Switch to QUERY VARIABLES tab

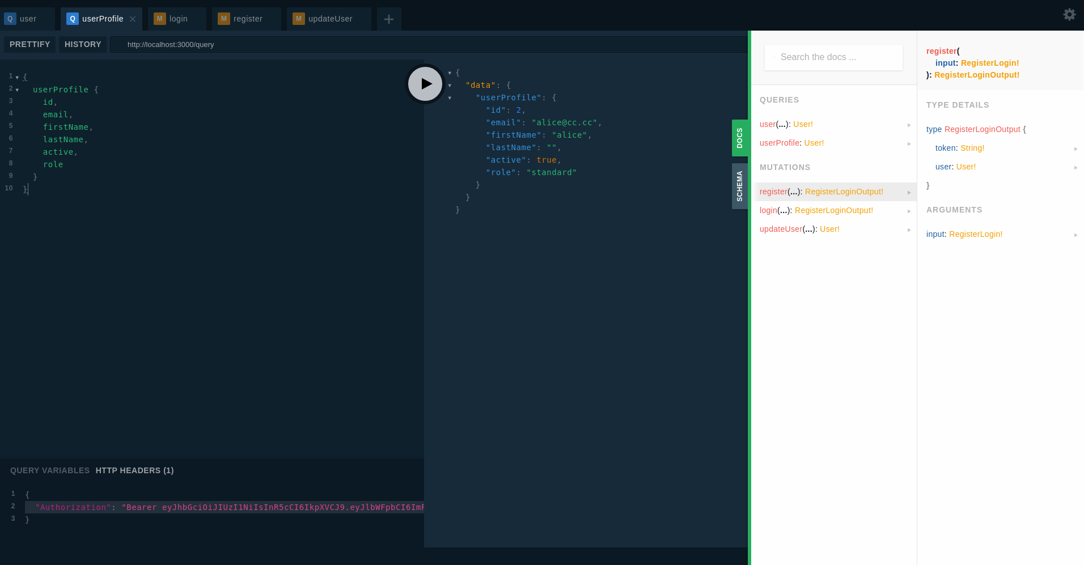point(50,470)
